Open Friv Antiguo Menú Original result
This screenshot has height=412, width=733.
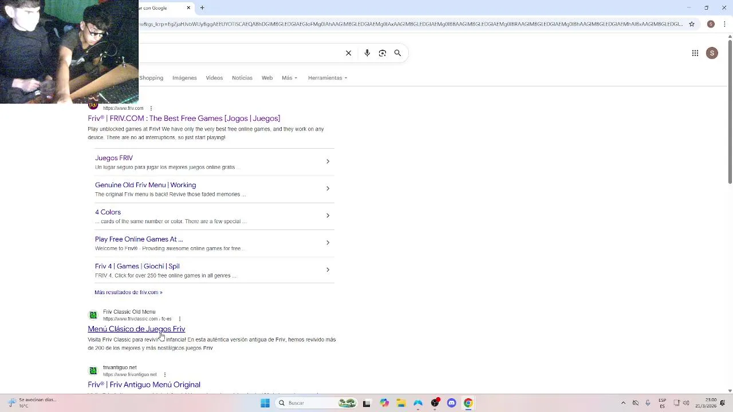[x=144, y=385]
